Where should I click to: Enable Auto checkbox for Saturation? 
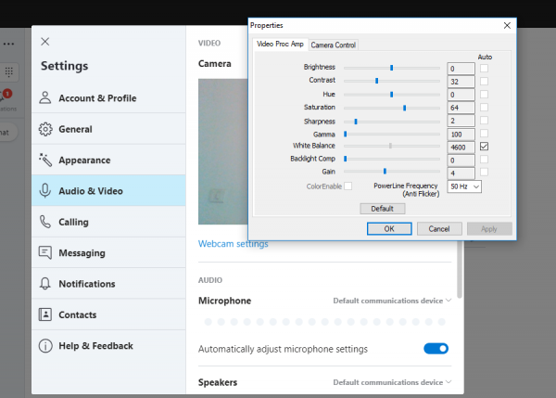(484, 108)
